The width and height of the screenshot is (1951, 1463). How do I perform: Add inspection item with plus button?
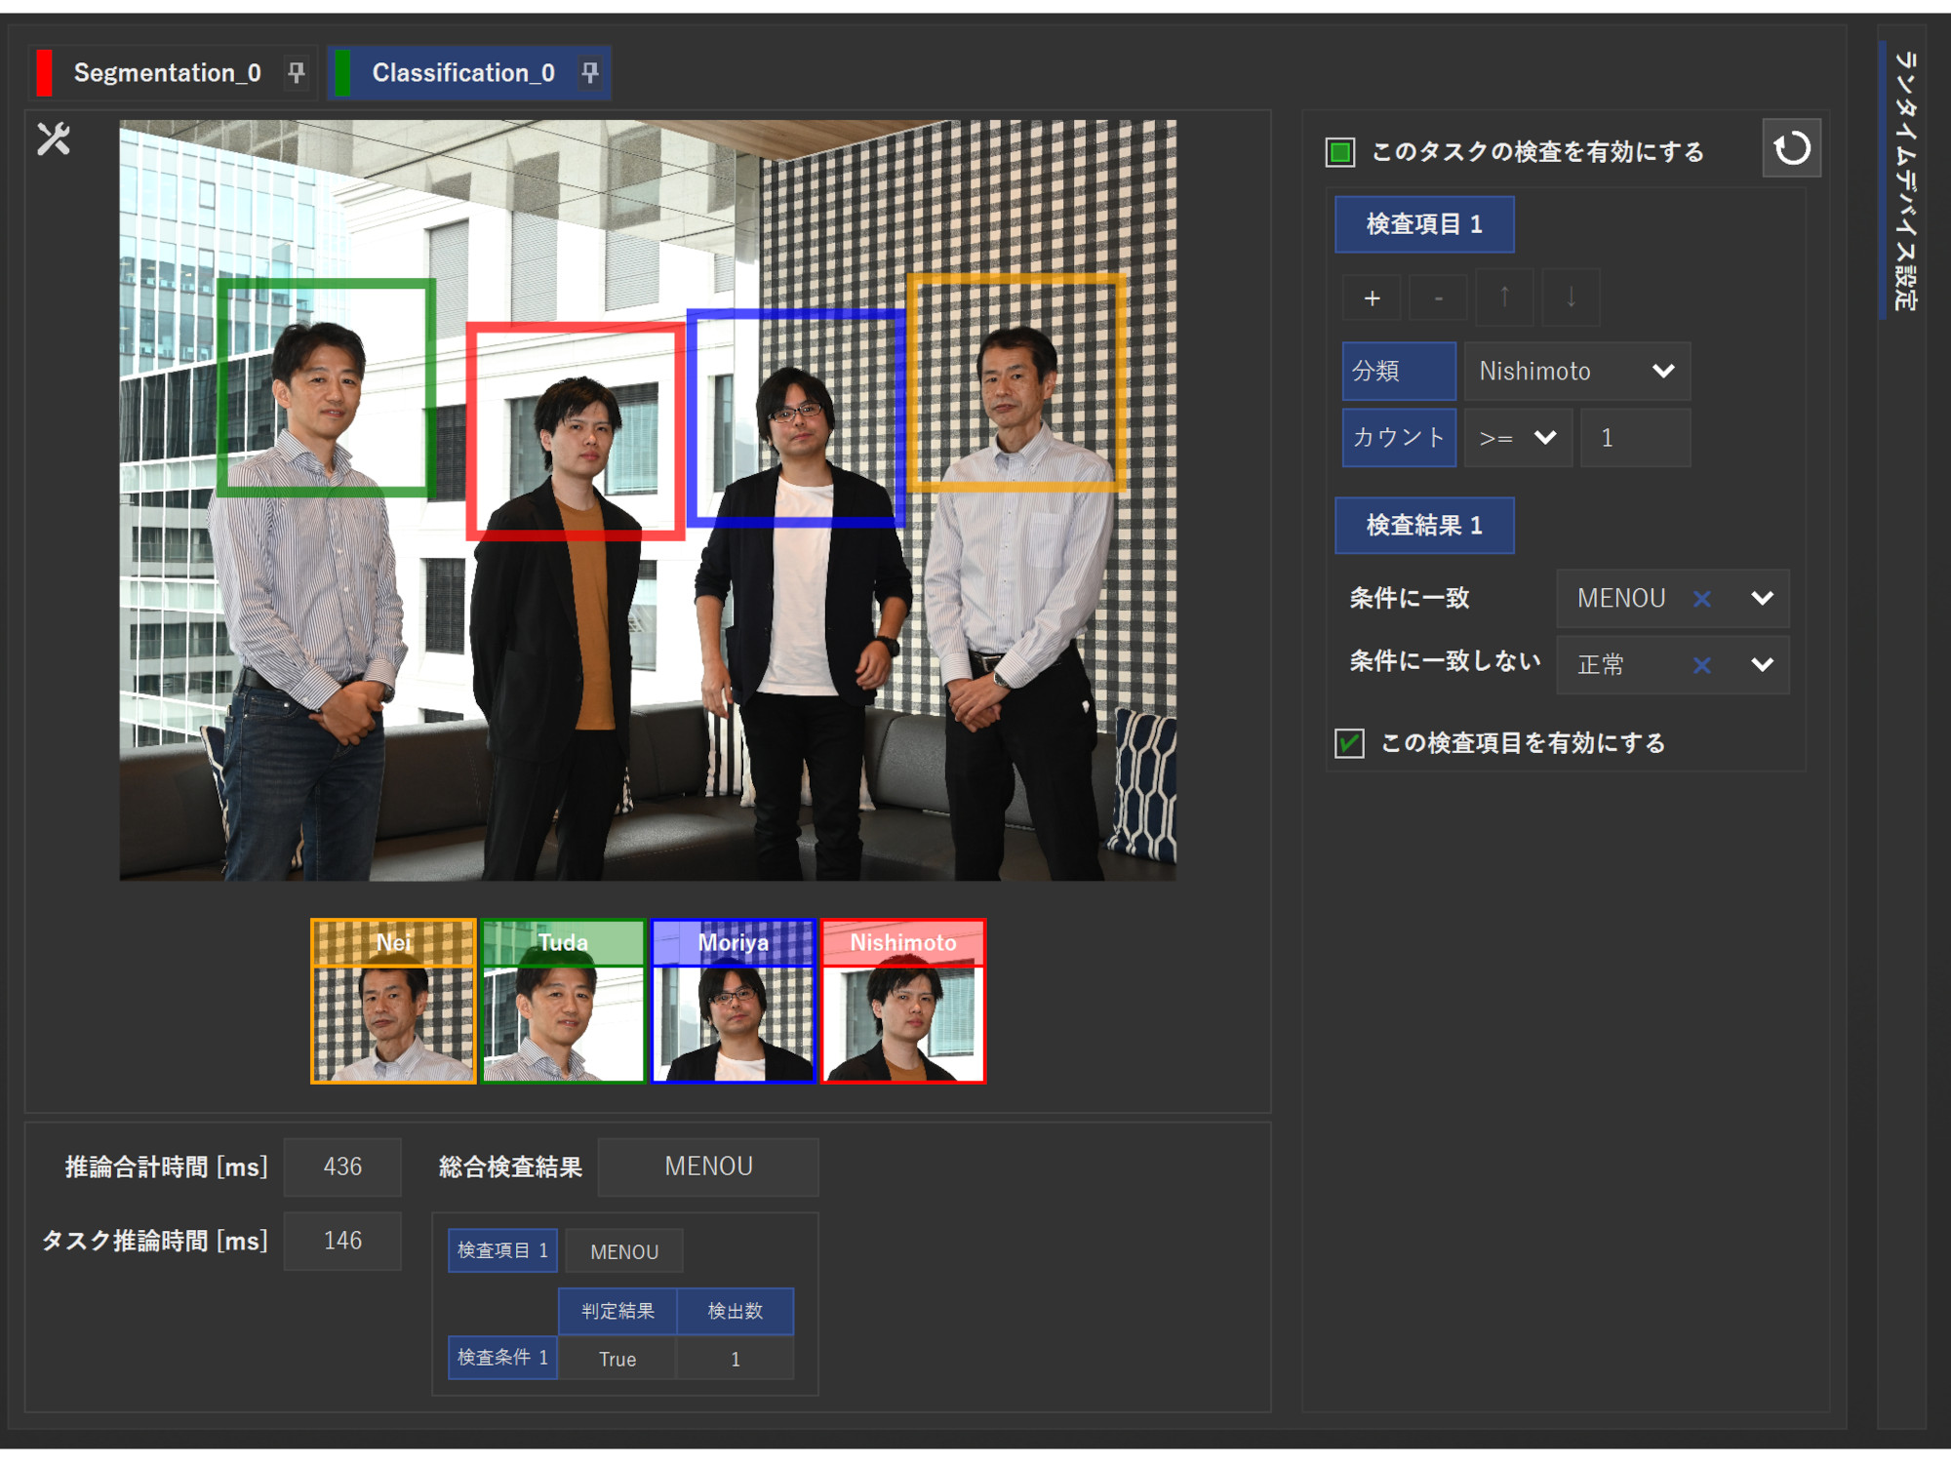coord(1372,298)
